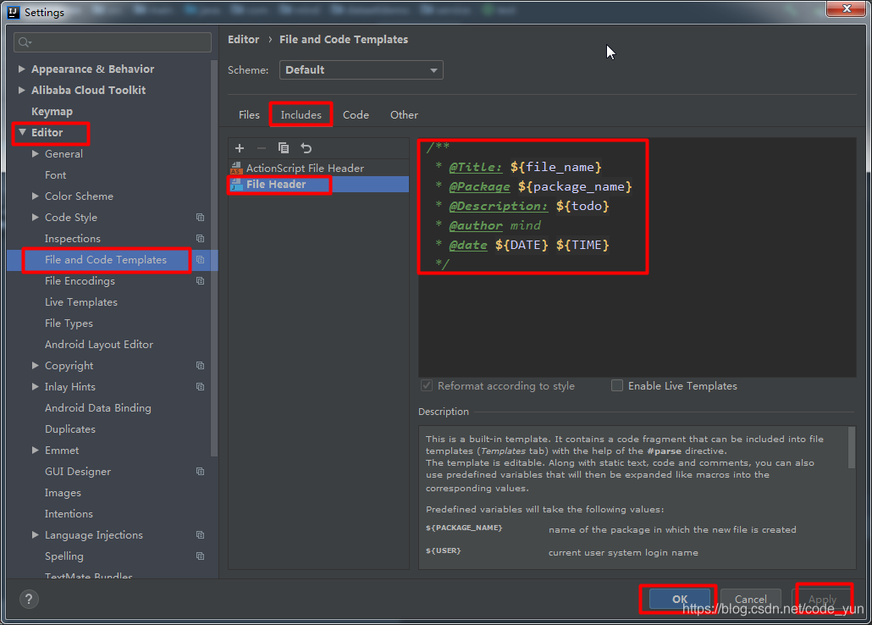Switch to the Files tab
The width and height of the screenshot is (872, 625).
249,114
